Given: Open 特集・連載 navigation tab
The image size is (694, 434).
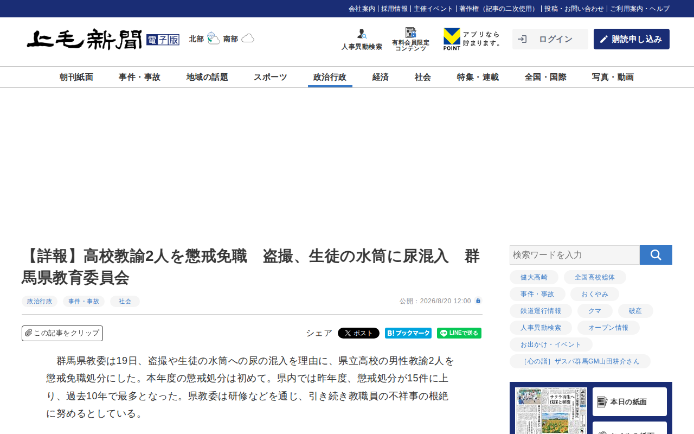Looking at the screenshot, I should tap(478, 77).
